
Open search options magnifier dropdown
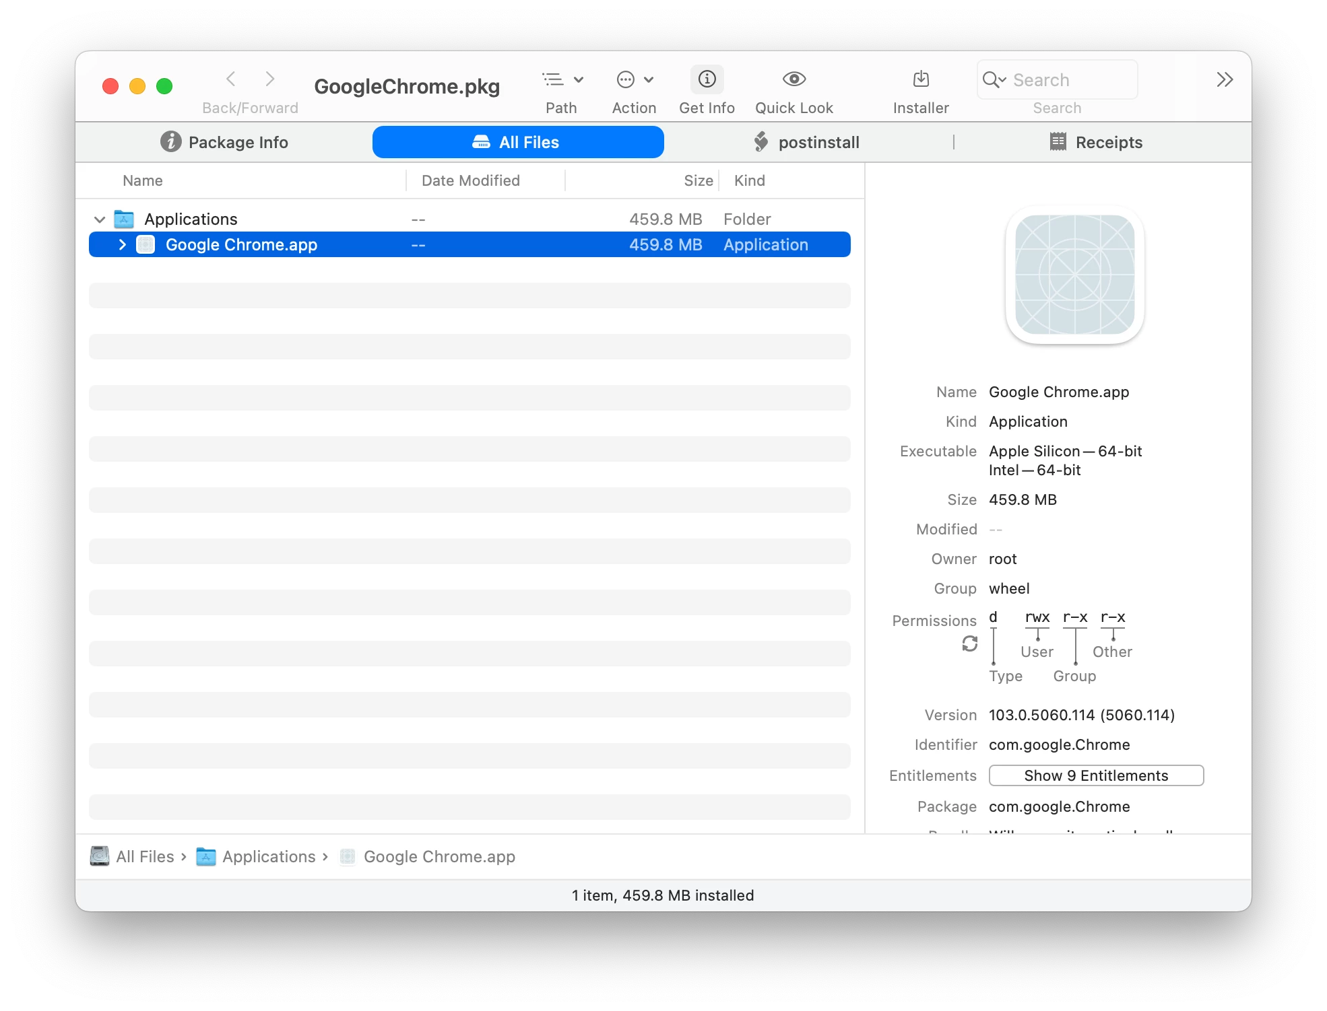click(x=994, y=80)
